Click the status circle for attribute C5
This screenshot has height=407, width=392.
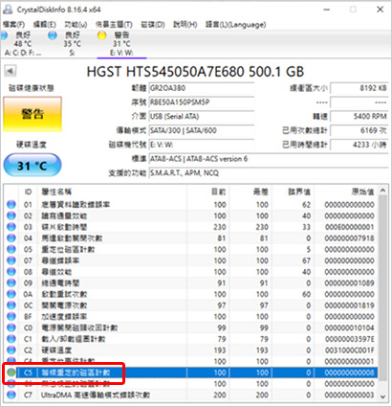coord(11,373)
